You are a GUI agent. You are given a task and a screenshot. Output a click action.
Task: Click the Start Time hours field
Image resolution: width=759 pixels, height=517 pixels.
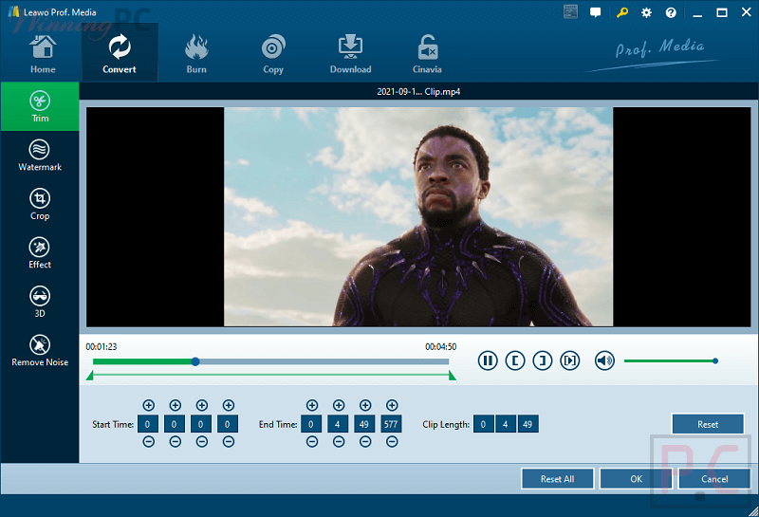point(148,424)
